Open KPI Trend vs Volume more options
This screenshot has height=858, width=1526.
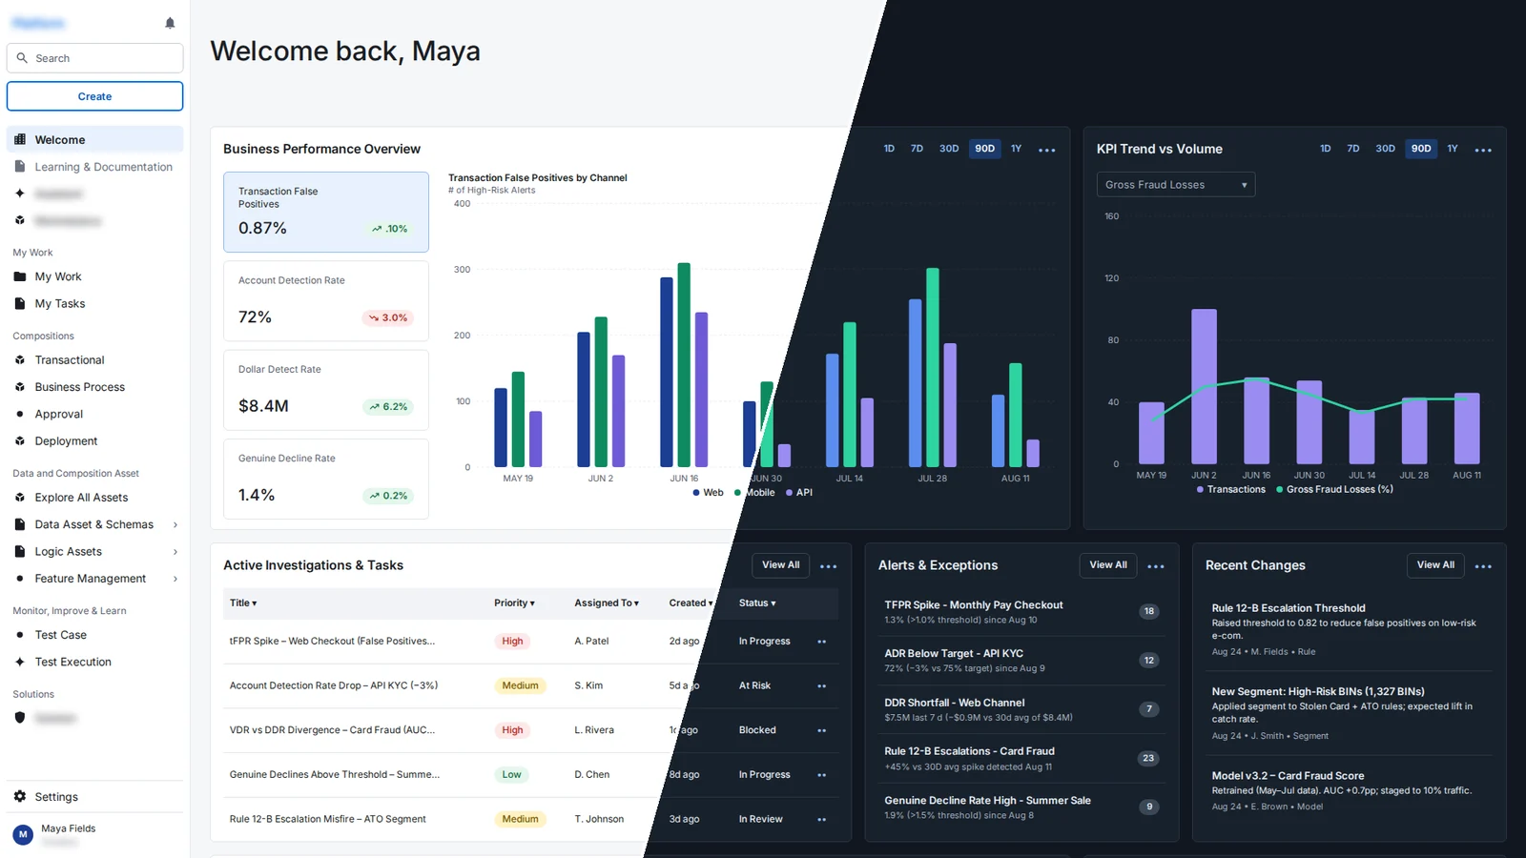[x=1483, y=150]
